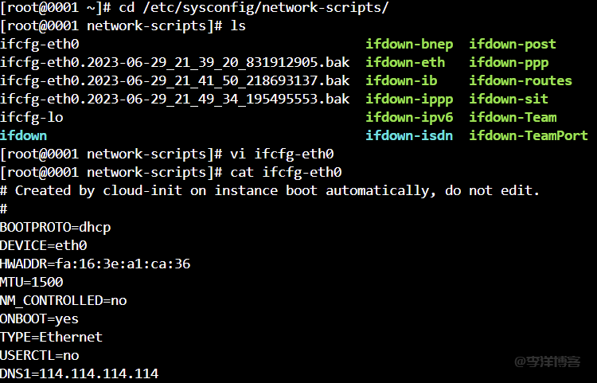Image resolution: width=597 pixels, height=383 pixels.
Task: Click the backup file ending 831912905.bak
Action: point(174,62)
